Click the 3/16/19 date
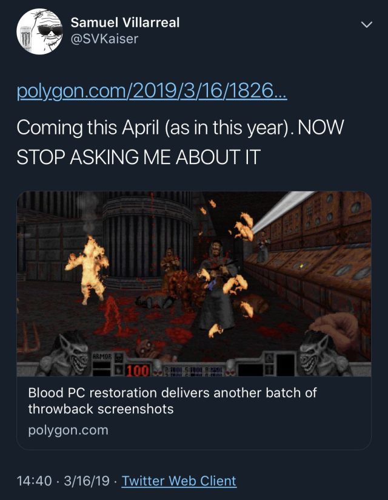388x500 pixels. click(x=87, y=481)
